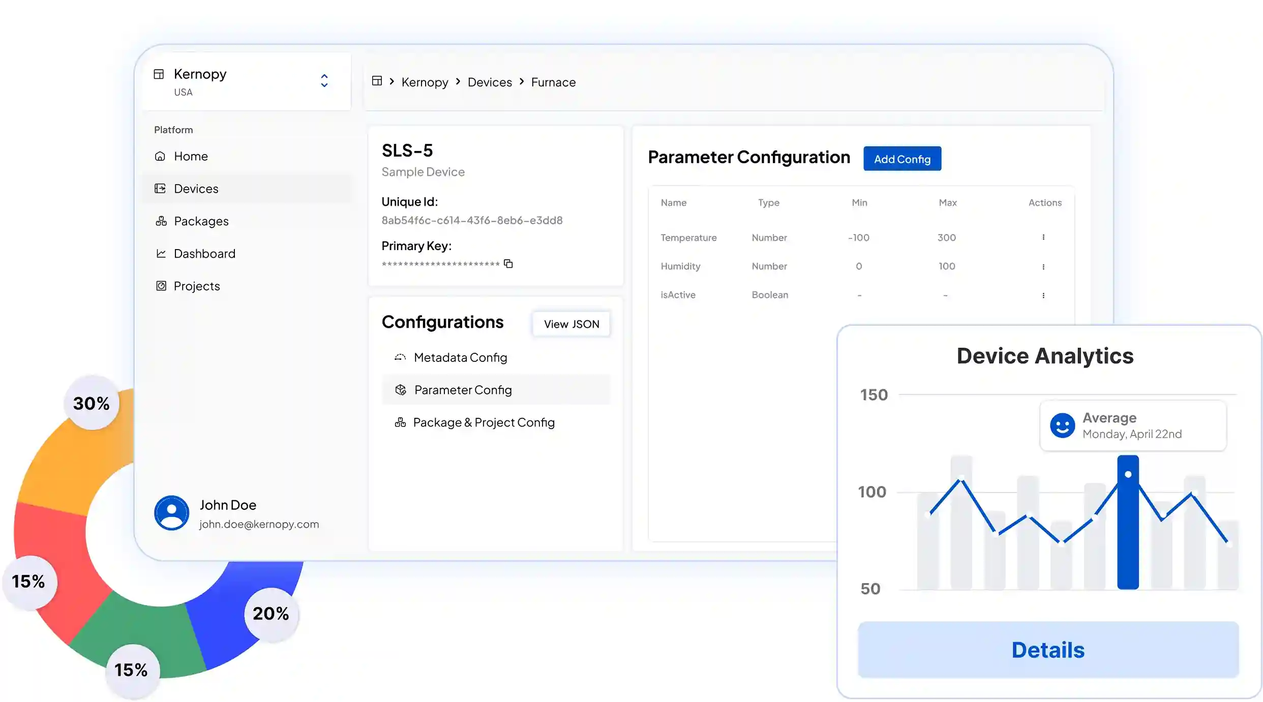
Task: Open Package & Project Config section
Action: 483,422
